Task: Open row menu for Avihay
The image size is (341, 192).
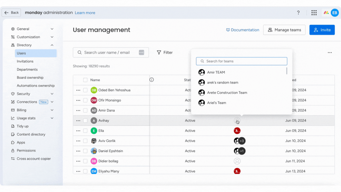Action: (78, 121)
